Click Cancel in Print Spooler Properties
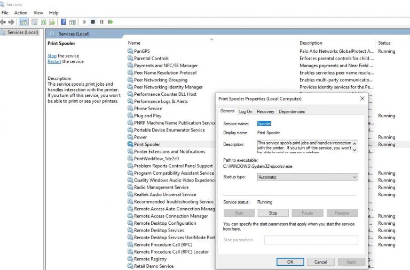 [320, 262]
